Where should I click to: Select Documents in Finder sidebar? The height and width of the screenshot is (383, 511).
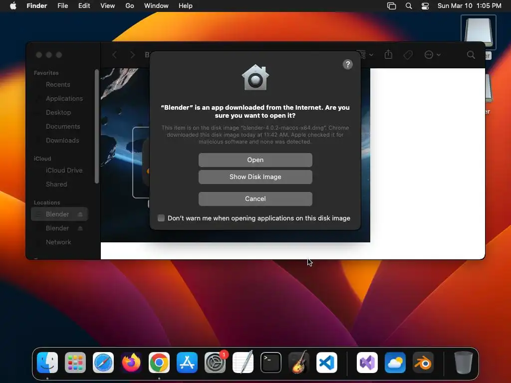(x=63, y=126)
